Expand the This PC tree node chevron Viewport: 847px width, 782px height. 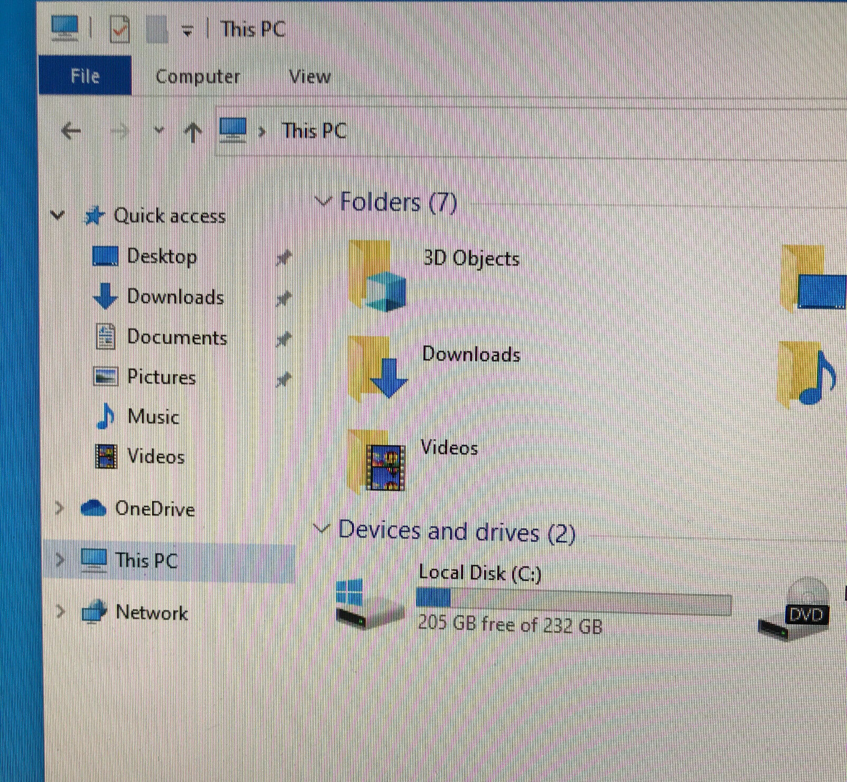click(59, 559)
